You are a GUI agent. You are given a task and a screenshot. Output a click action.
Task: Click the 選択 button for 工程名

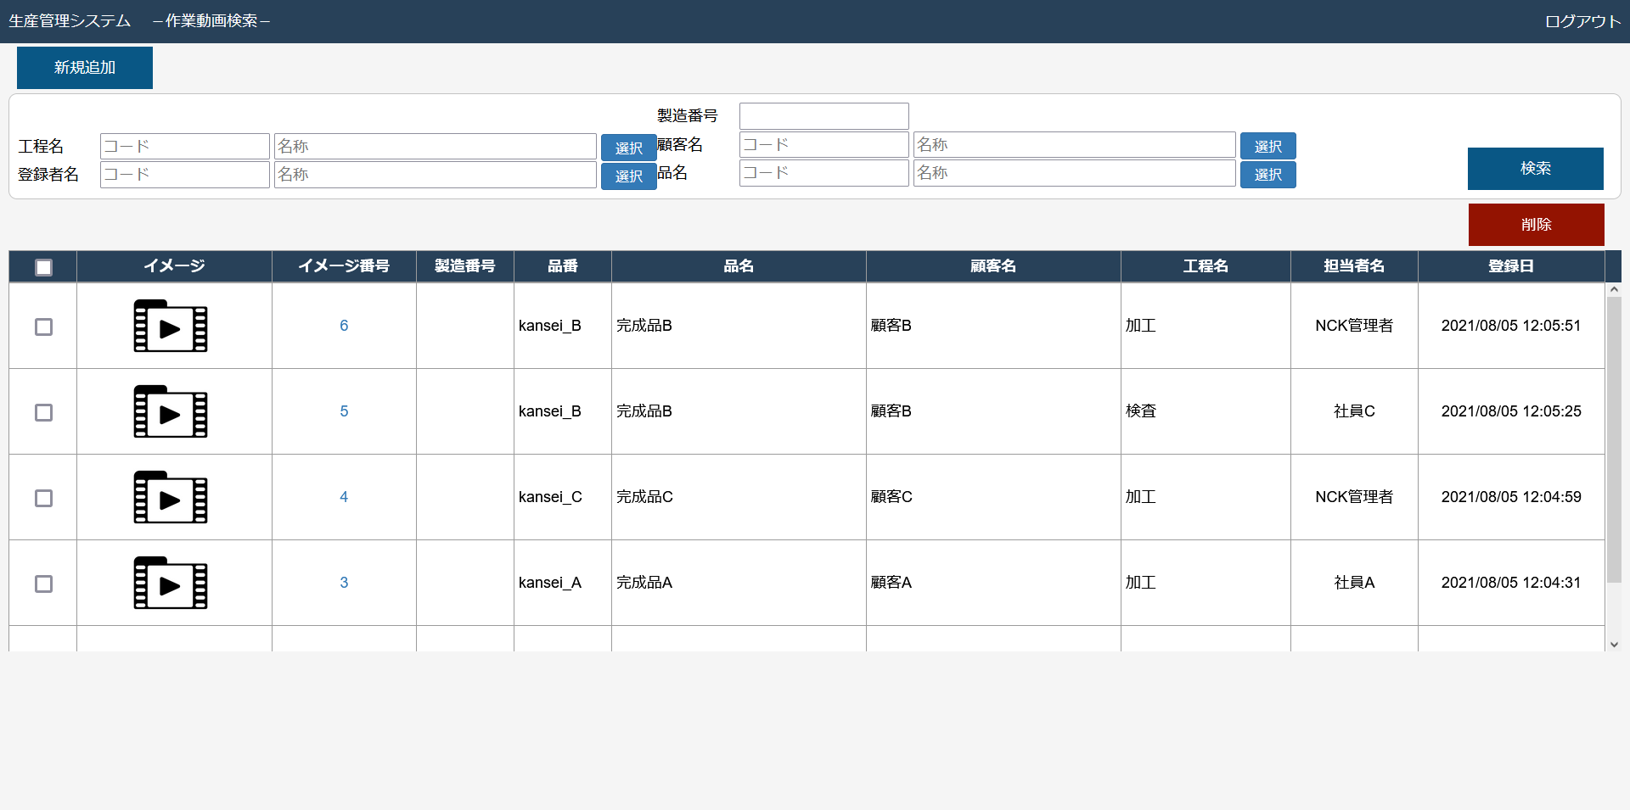coord(628,148)
